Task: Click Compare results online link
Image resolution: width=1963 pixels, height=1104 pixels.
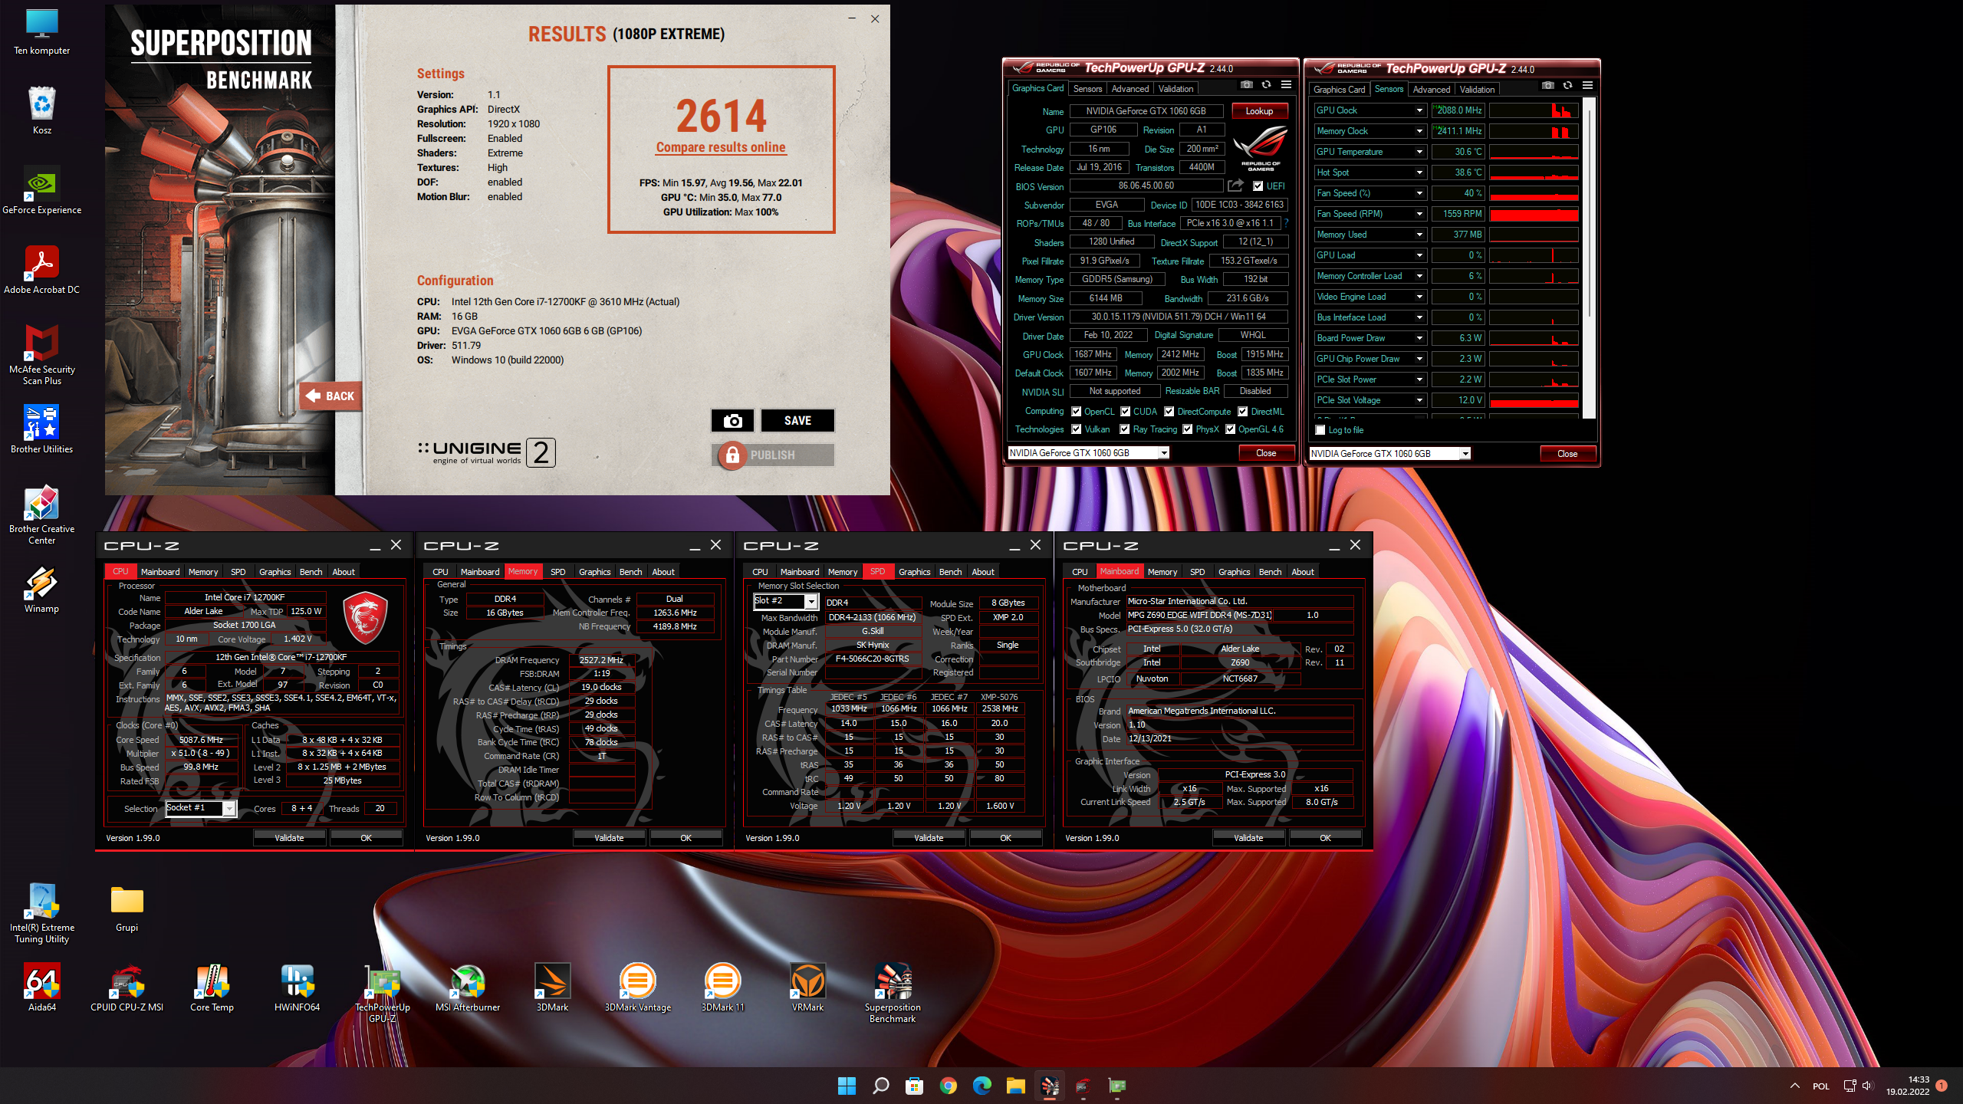Action: [721, 147]
